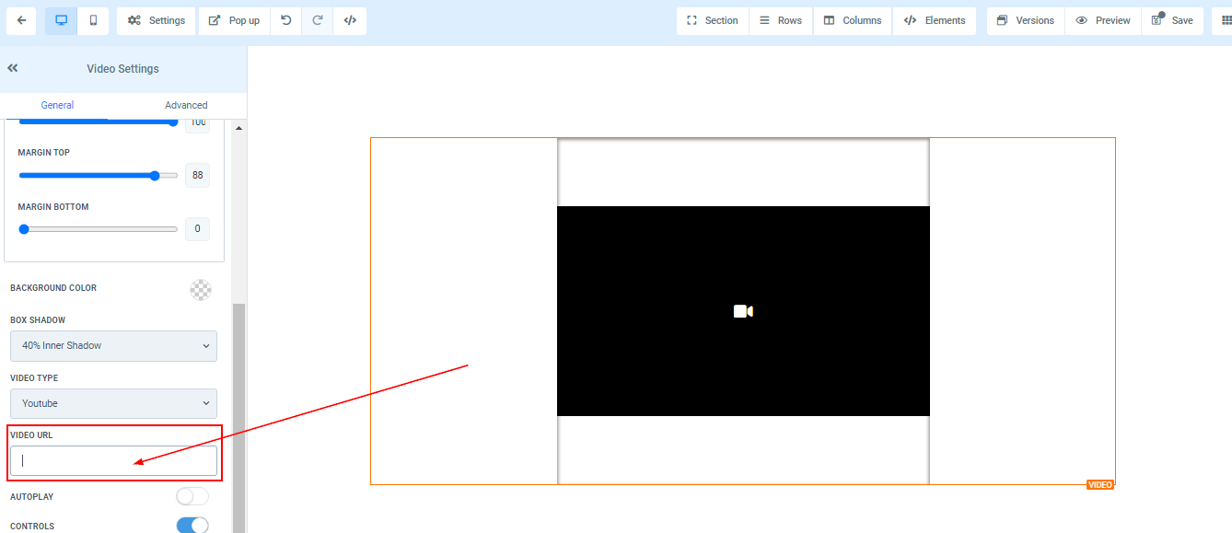This screenshot has height=533, width=1232.
Task: Switch to mobile view icon
Action: (x=93, y=20)
